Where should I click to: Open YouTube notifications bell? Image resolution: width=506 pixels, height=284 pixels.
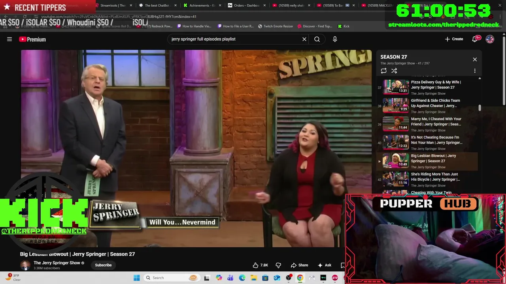pos(476,39)
